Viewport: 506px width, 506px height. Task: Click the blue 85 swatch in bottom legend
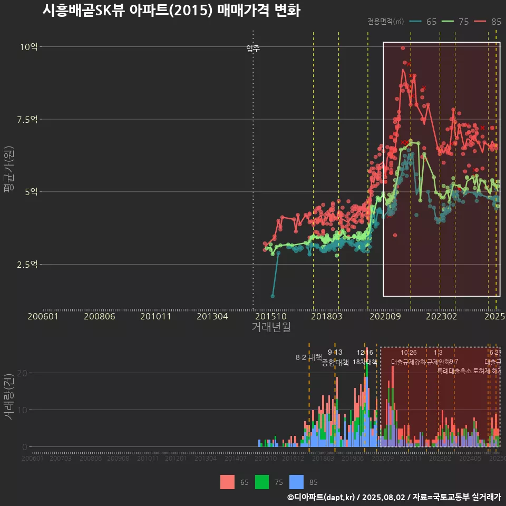click(296, 482)
